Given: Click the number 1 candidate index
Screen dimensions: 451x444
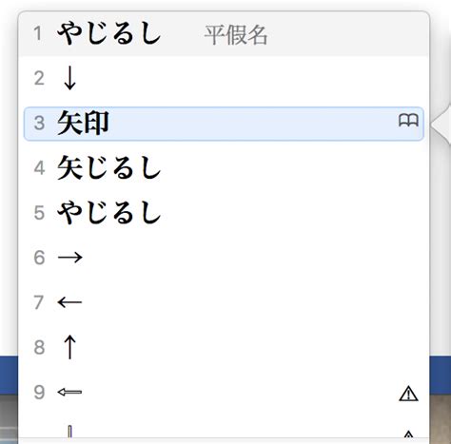Looking at the screenshot, I should (38, 33).
